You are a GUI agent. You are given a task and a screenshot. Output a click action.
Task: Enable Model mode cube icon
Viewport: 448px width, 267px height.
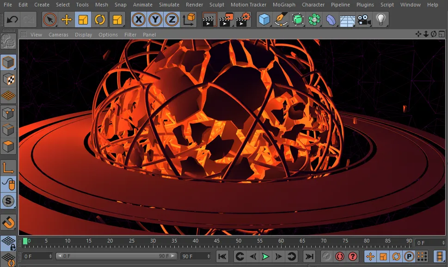coord(8,62)
